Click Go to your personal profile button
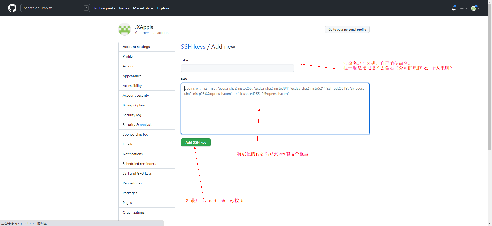 pos(347,29)
